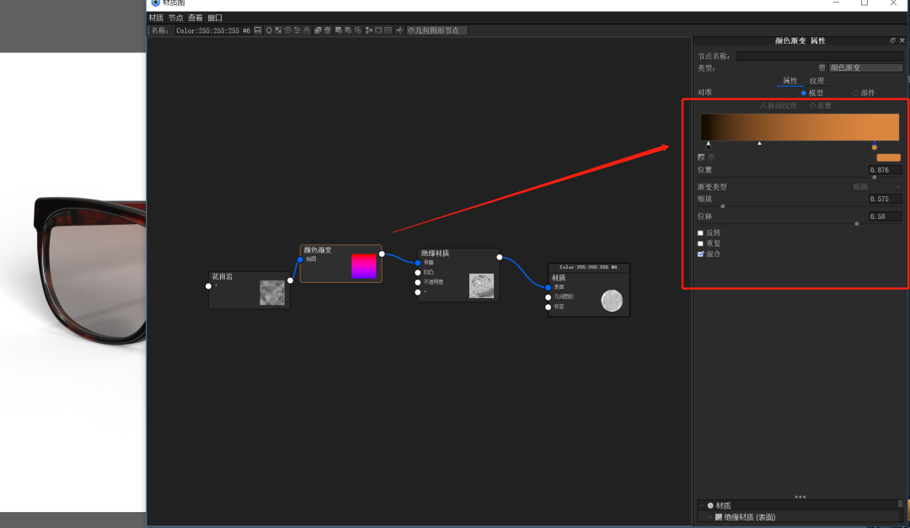
Task: Click the 缩放 slider handle
Action: tap(723, 206)
